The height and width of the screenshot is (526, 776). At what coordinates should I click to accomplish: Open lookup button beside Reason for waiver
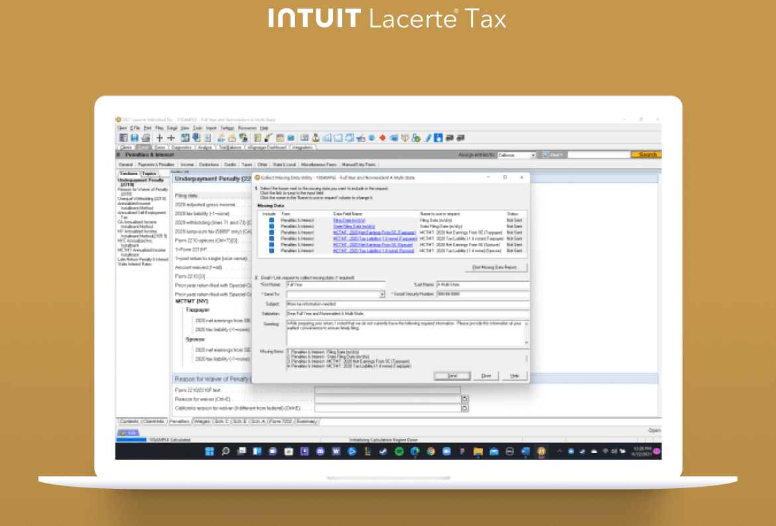pyautogui.click(x=465, y=399)
